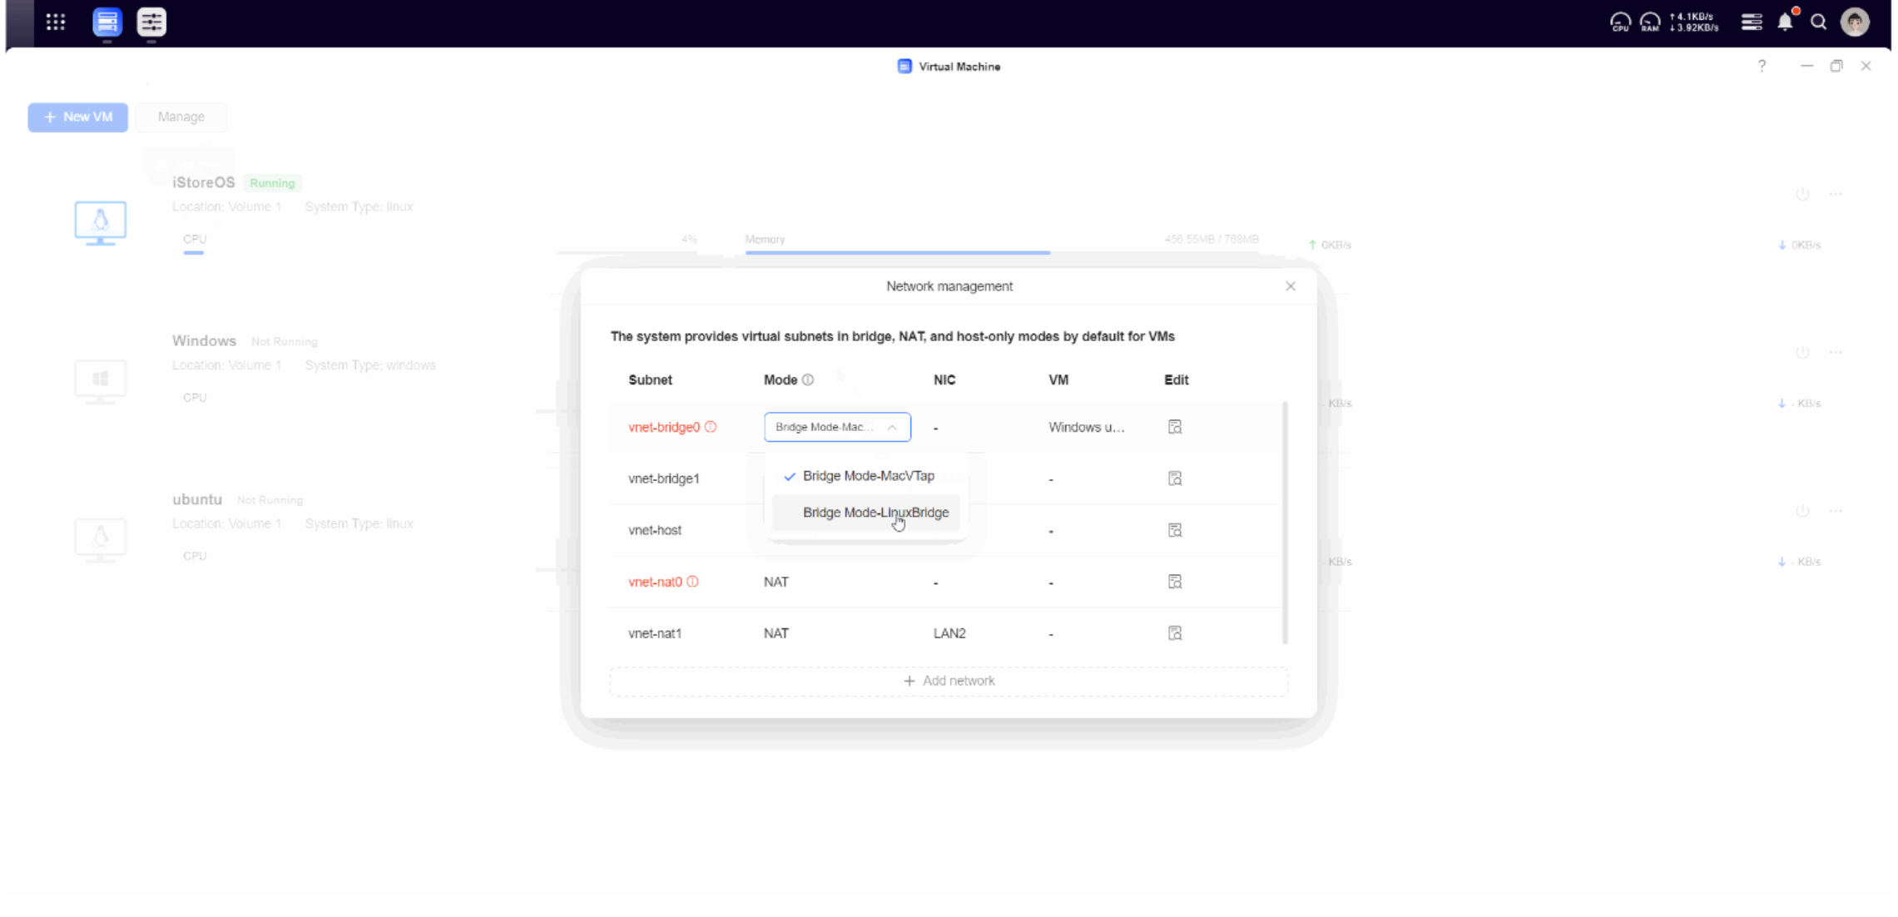Click the user avatar in top bar
Viewport: 1898px width, 917px height.
(1855, 22)
